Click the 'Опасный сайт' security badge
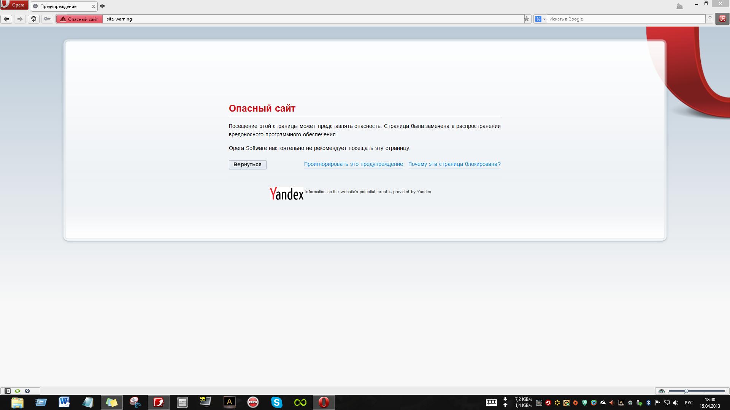 (79, 19)
